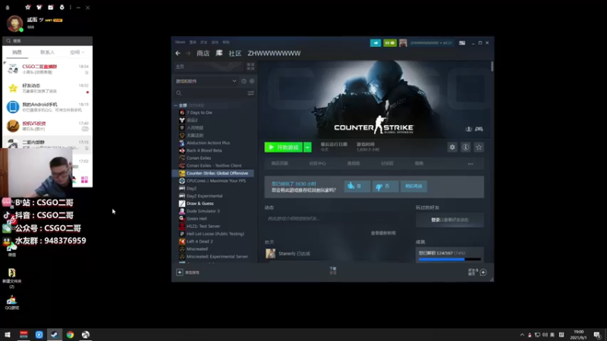
Task: Open 社区 community tab in Steam navigation
Action: [235, 53]
